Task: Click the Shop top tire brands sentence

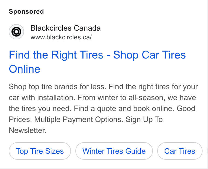Action: (x=58, y=87)
